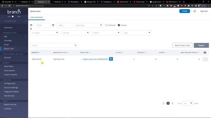Sort by Clicks column
The width and height of the screenshot is (211, 118).
click(119, 52)
